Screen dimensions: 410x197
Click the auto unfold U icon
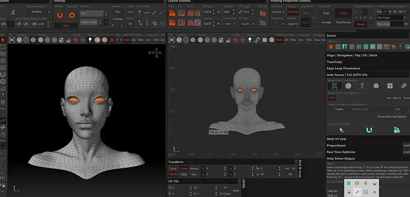[369, 130]
